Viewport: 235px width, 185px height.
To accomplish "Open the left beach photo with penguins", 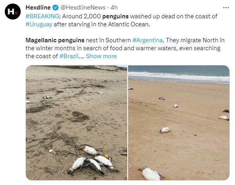I will pos(76,123).
